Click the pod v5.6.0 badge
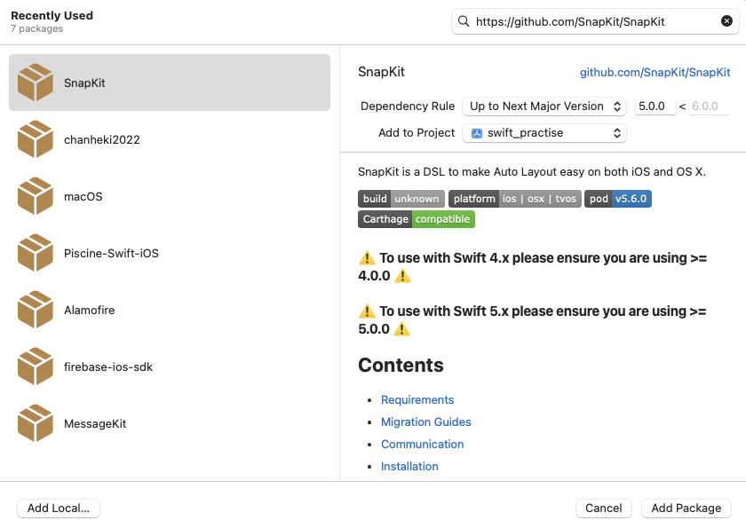This screenshot has height=528, width=746. 618,199
